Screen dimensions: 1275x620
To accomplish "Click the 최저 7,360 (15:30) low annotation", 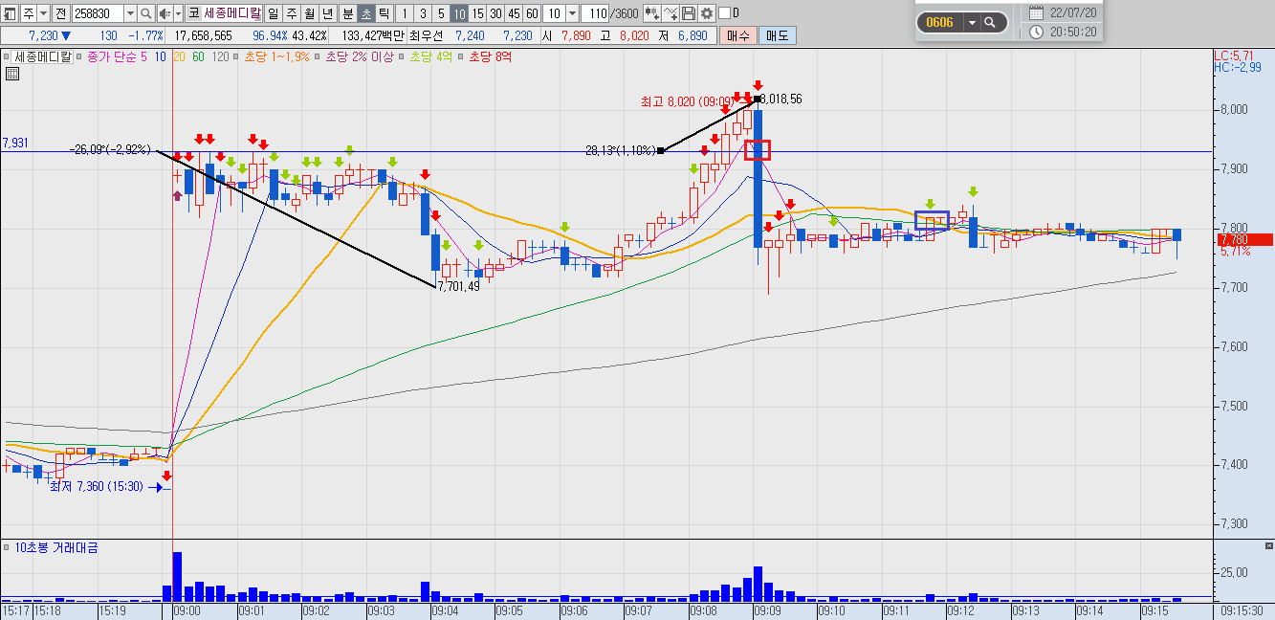I will coord(96,486).
